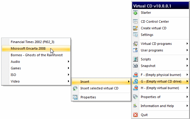Expand the Virtual CD programs arrow
190x119 pixels.
coord(187,44)
